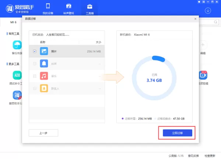Click the 音乐 note icon

tap(44, 76)
